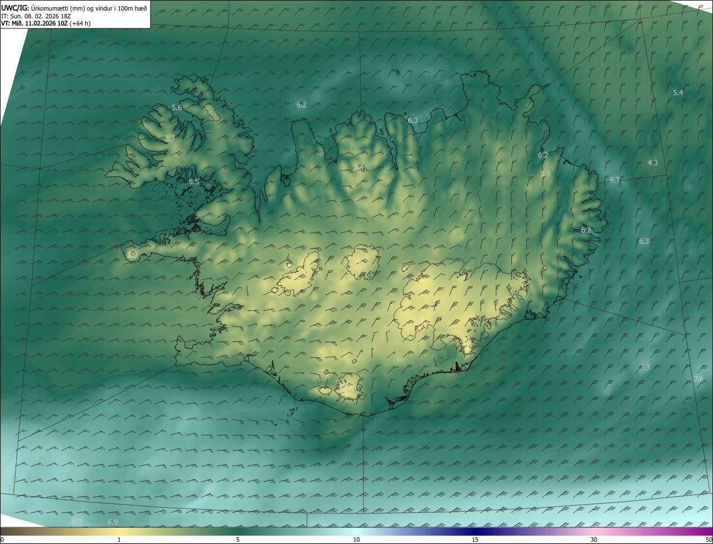Click the 1 tick label on the color scale
713x544 pixels.
119,540
